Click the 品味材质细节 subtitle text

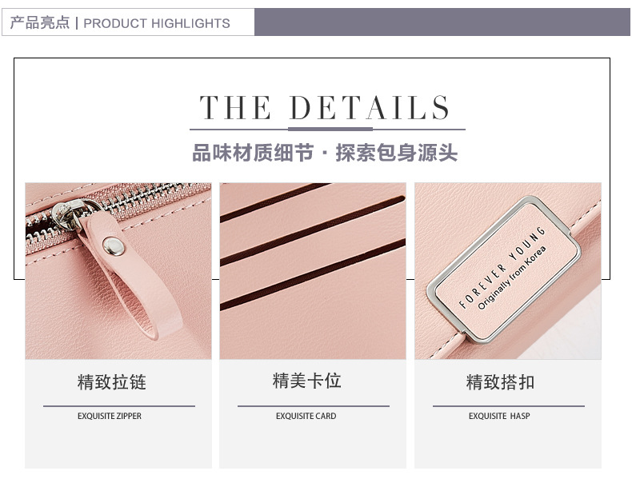tap(253, 153)
